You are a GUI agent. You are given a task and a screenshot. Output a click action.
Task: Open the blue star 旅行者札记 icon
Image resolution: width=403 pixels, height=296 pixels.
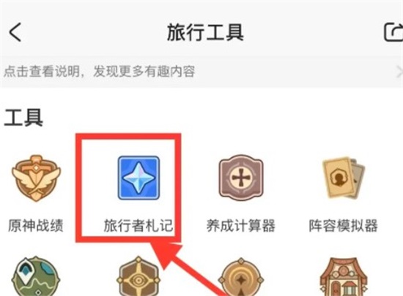pos(138,178)
